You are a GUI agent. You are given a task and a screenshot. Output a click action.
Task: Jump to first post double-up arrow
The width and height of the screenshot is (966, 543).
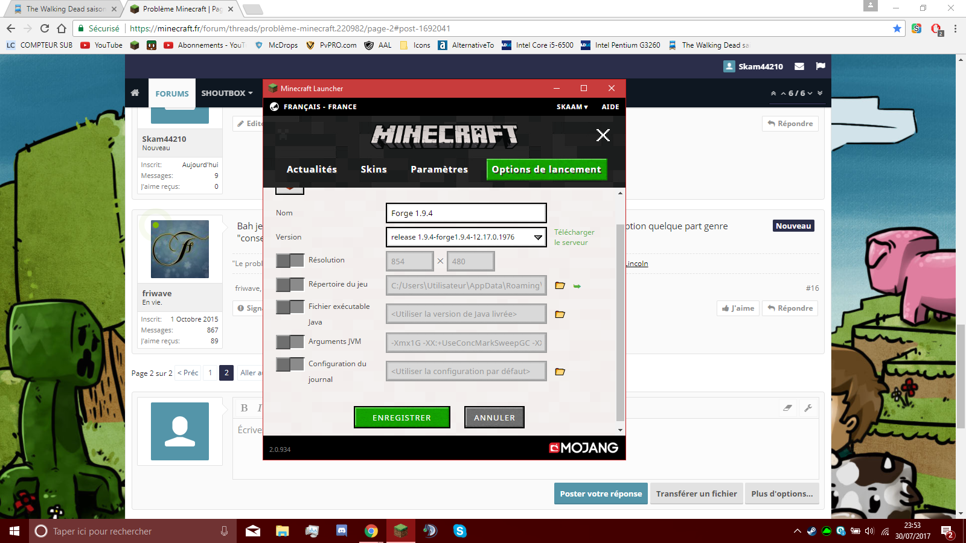pyautogui.click(x=773, y=94)
